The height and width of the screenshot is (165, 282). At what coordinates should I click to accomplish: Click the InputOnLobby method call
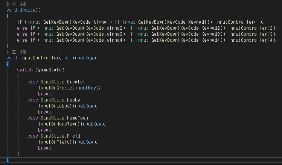coord(53,106)
